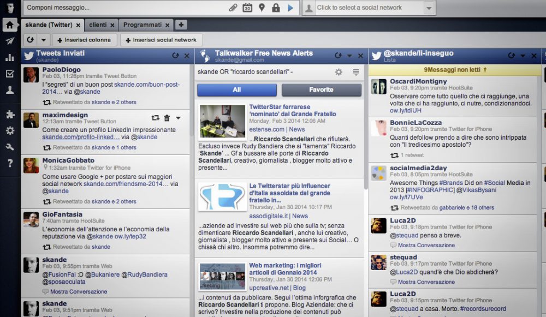
Task: Delete the maximdesign tweet with trash icon
Action: 167,118
